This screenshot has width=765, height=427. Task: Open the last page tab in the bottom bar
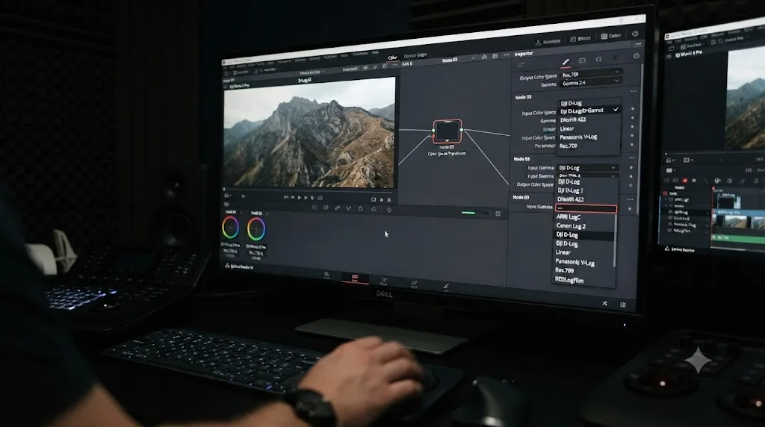[x=446, y=287]
